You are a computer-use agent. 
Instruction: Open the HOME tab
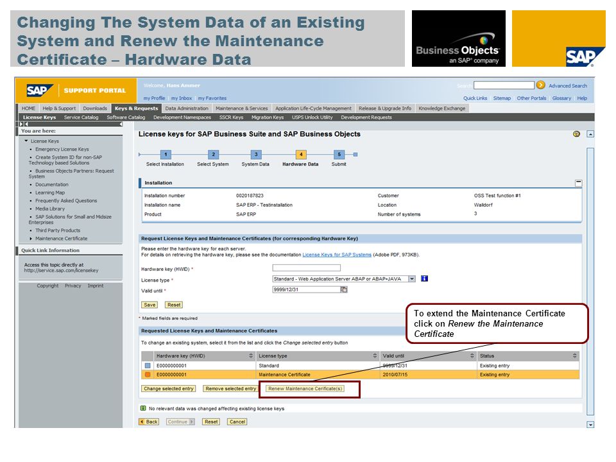point(28,108)
